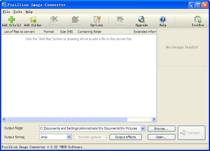Sort by the Format column header
The image size is (210, 151).
tap(49, 32)
